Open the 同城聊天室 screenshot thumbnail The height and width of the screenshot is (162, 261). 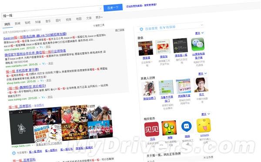click(183, 86)
